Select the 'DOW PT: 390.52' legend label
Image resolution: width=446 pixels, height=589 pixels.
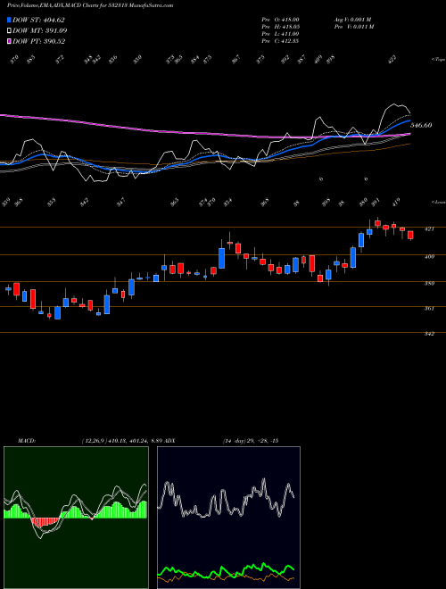(39, 41)
